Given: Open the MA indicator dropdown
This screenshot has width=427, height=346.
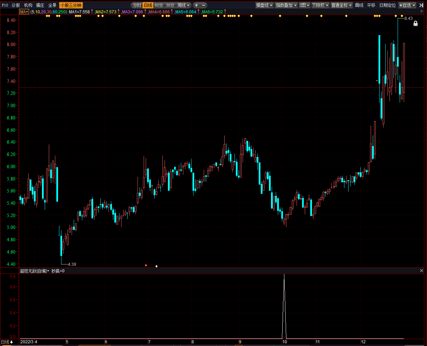Looking at the screenshot, I should 24,12.
